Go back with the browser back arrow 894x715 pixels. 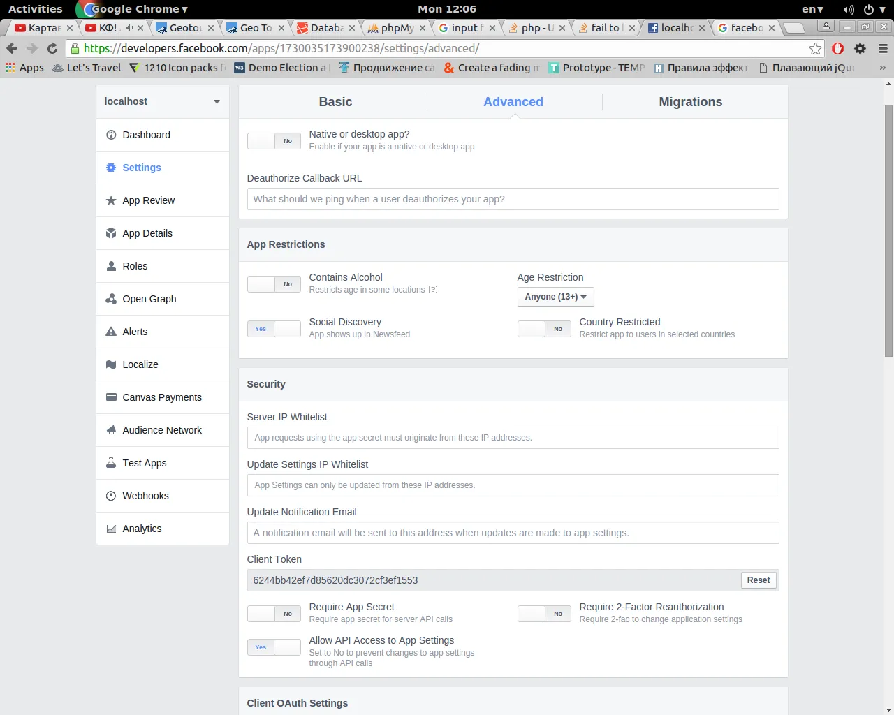pos(12,48)
